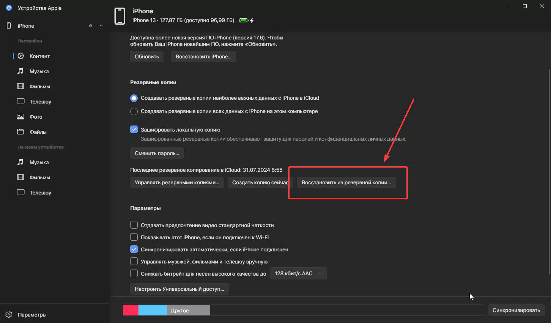551x323 pixels.
Task: Click the update available notice text
Action: (207, 41)
